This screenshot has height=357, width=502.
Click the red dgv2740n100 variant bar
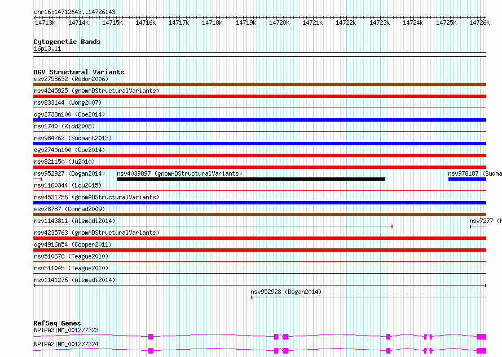click(x=259, y=155)
